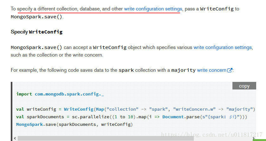Open 'write configuration settings' link after 'specifies various'
The image size is (266, 141).
tap(223, 47)
